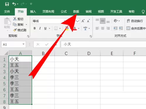Increase font size with large A icon
146x109 pixels.
[x=83, y=21]
